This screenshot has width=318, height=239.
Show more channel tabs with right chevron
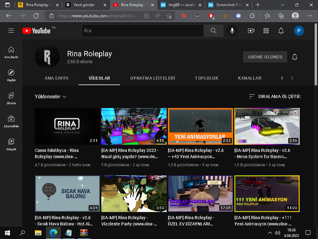pos(292,78)
